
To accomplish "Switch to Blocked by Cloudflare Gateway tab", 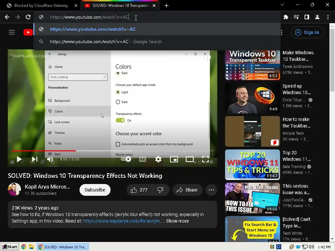I will 41,6.
